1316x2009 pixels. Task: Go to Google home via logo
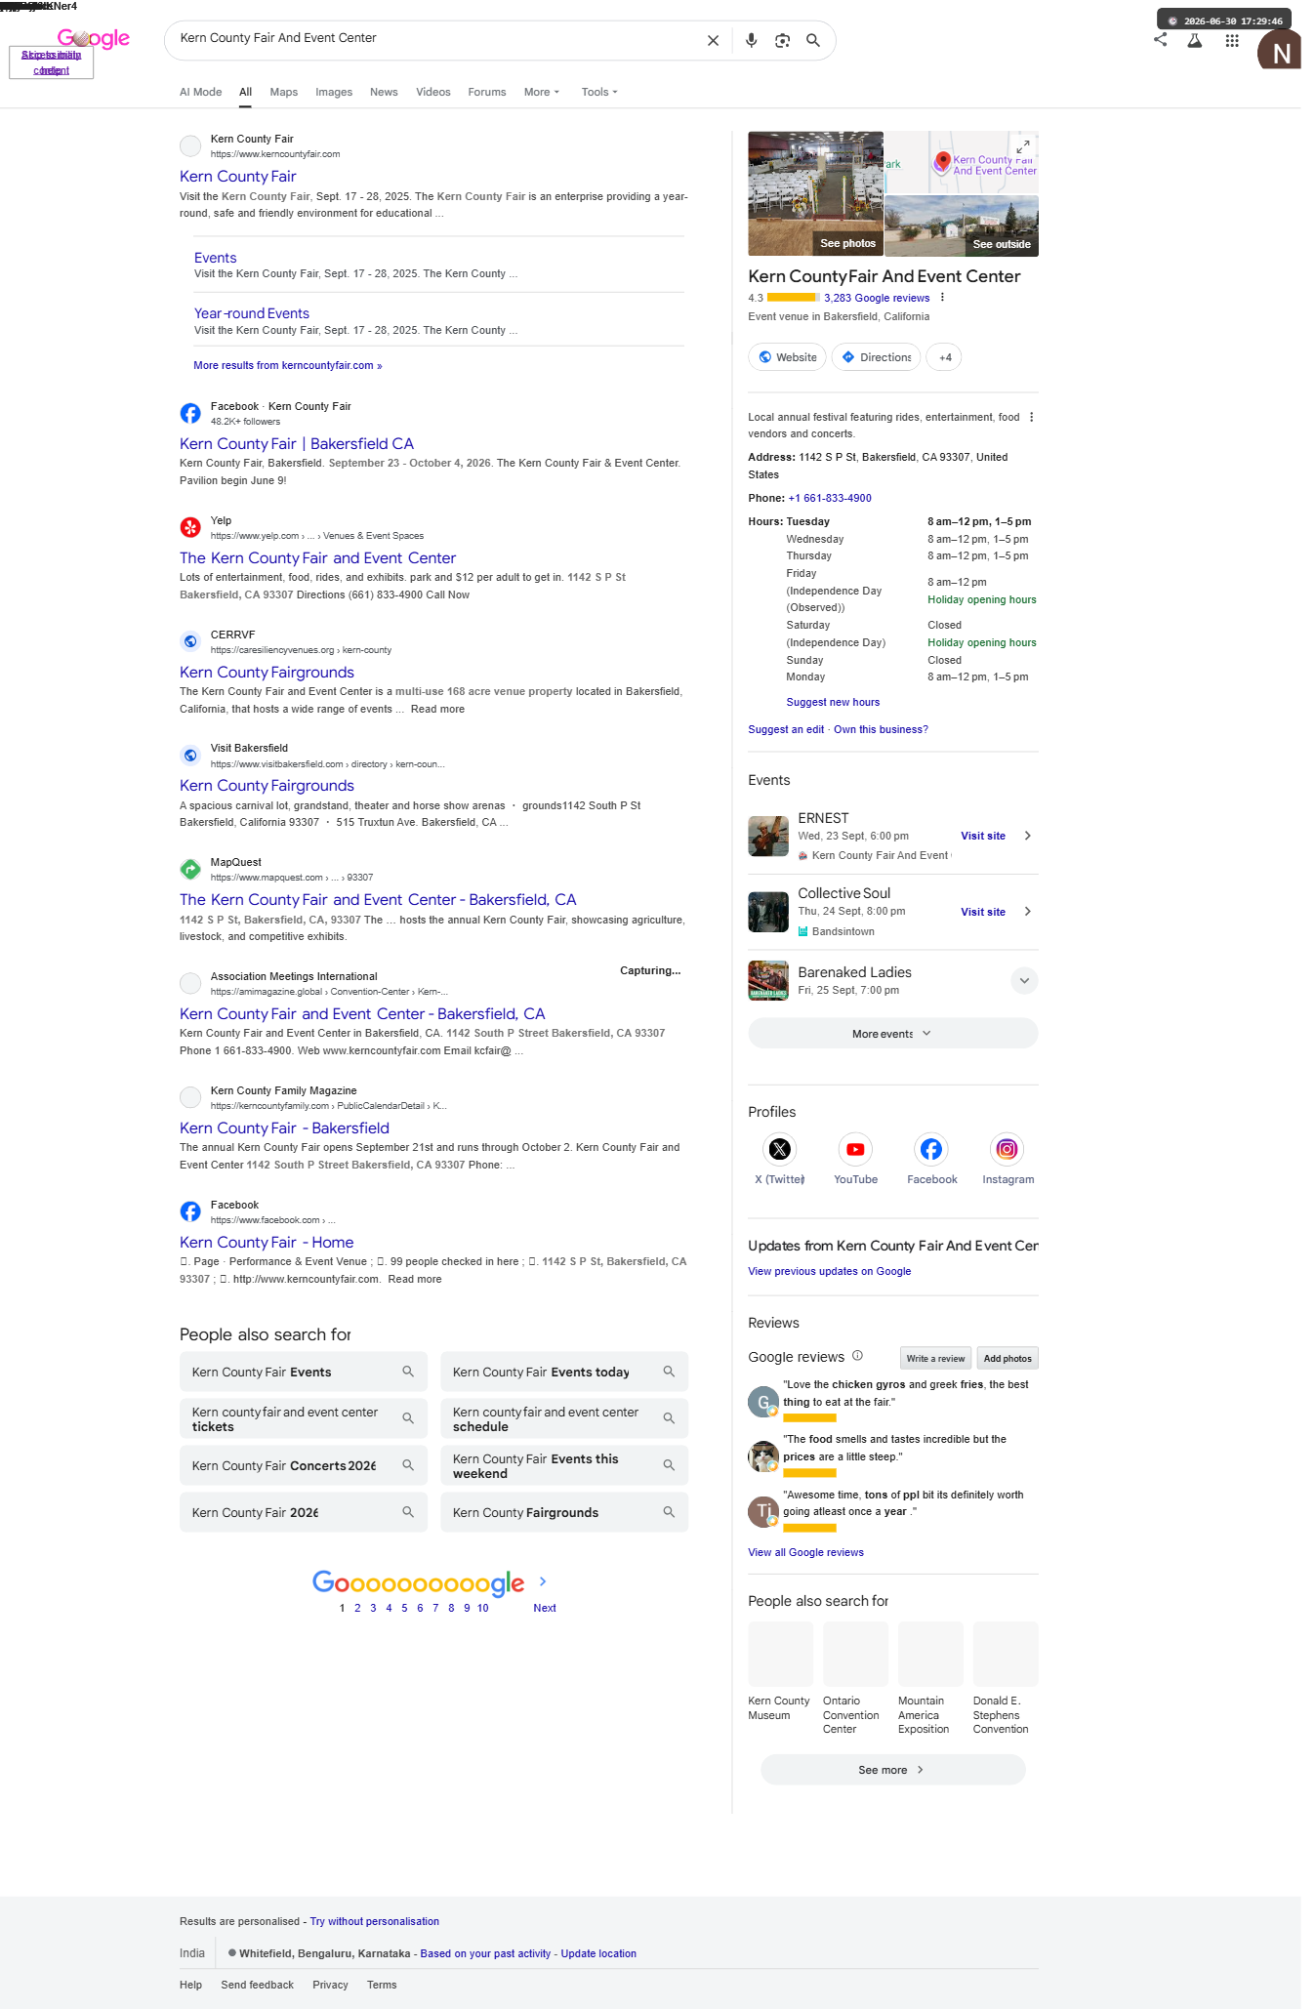click(x=94, y=38)
